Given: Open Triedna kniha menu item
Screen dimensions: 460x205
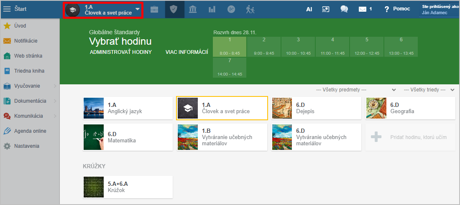Looking at the screenshot, I should 30,71.
